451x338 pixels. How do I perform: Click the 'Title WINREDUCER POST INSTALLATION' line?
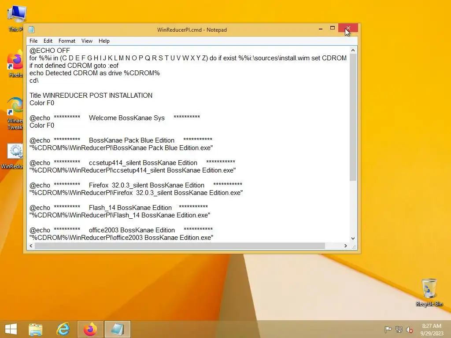pos(91,96)
